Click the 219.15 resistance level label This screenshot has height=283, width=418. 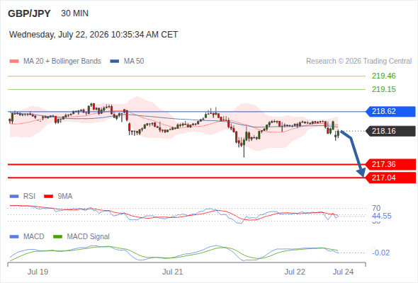pyautogui.click(x=384, y=89)
